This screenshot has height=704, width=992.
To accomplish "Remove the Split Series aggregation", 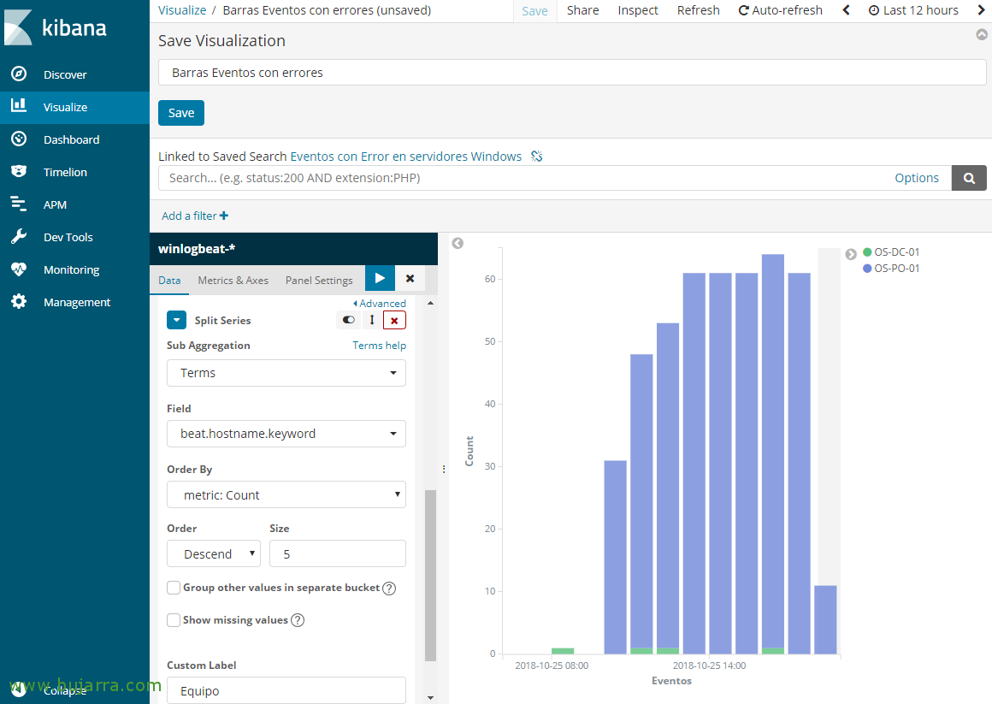I will (394, 320).
